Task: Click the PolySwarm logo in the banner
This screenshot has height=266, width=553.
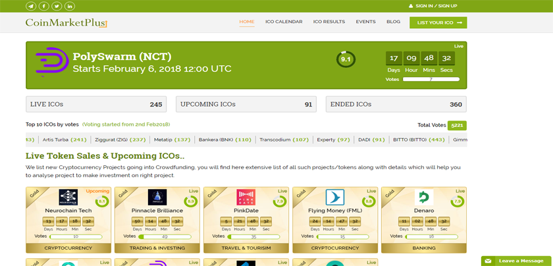Action: point(52,62)
